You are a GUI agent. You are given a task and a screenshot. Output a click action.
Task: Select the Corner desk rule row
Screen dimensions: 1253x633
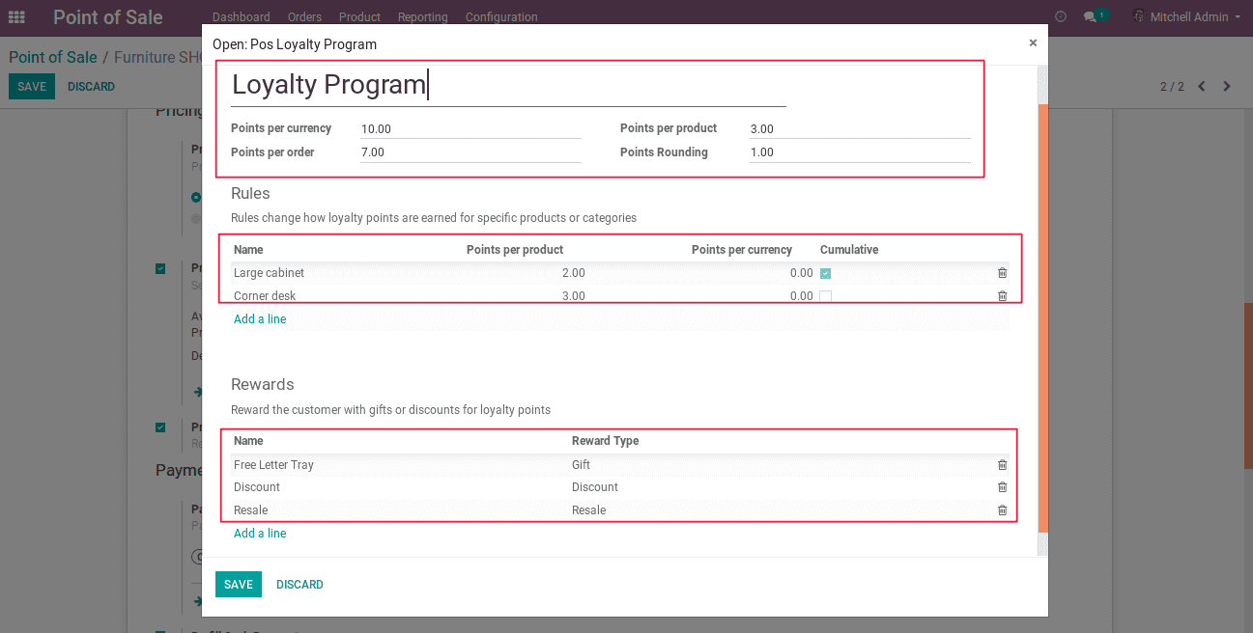tap(620, 296)
